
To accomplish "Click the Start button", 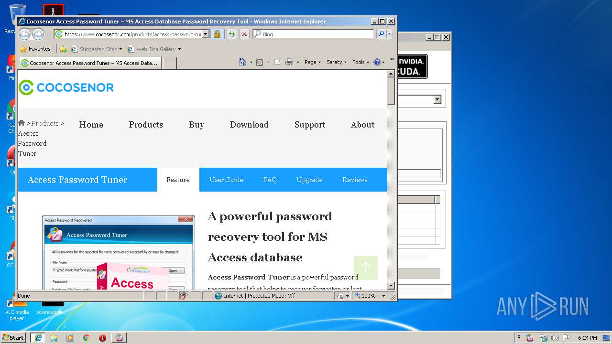I will click(x=13, y=338).
